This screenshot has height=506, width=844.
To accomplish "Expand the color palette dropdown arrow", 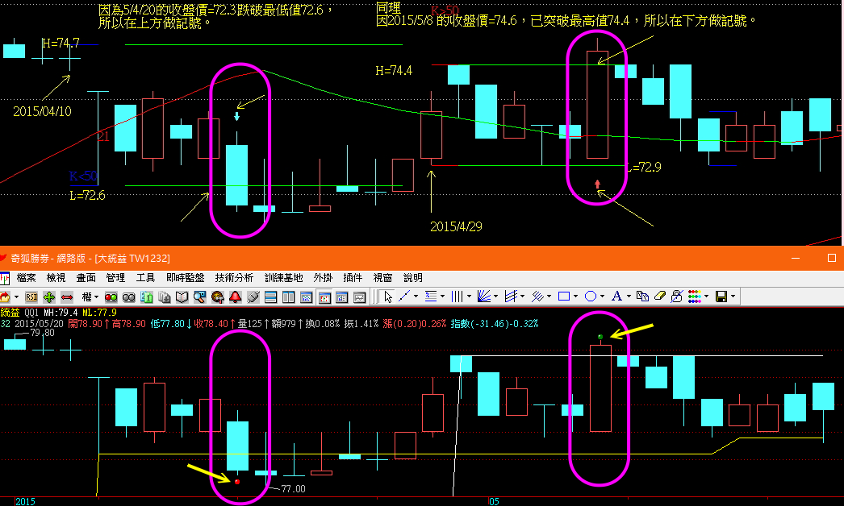I will tap(706, 297).
